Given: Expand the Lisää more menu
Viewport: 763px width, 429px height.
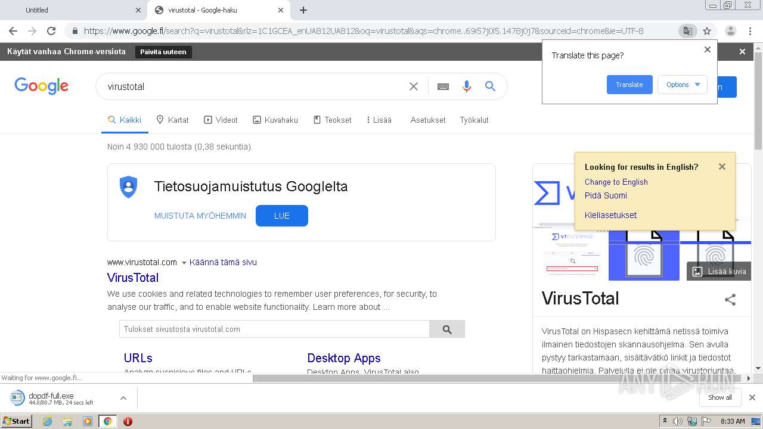Looking at the screenshot, I should [379, 120].
